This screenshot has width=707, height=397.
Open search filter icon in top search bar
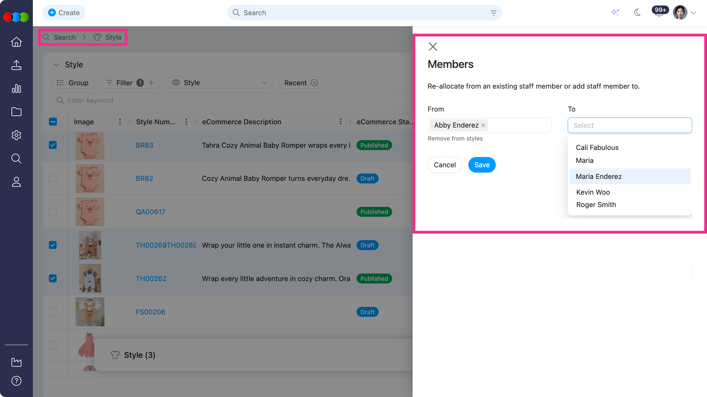coord(493,13)
